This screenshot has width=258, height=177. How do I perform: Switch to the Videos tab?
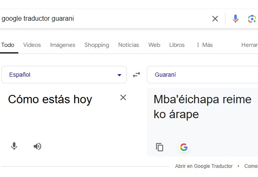(x=32, y=45)
